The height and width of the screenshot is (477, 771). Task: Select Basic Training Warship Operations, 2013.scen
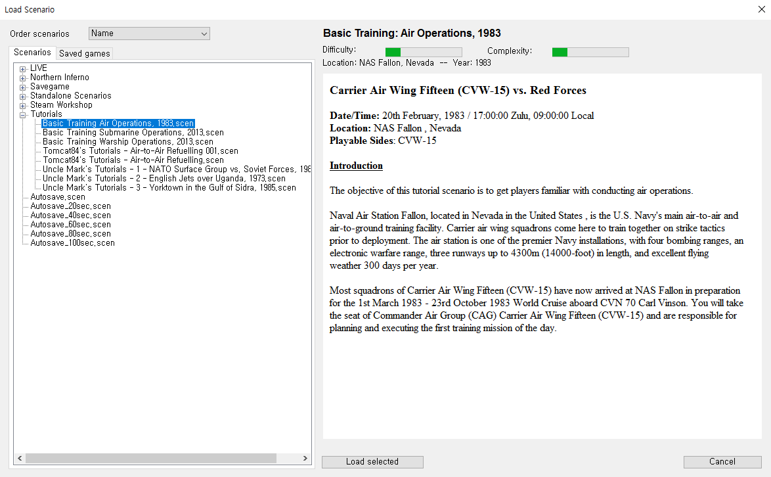tap(128, 142)
